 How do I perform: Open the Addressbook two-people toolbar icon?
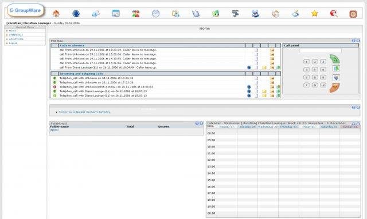click(136, 14)
